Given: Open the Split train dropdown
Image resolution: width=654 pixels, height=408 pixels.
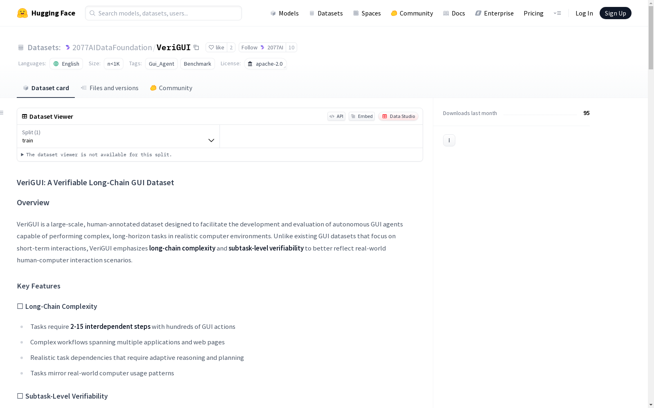Looking at the screenshot, I should [118, 136].
